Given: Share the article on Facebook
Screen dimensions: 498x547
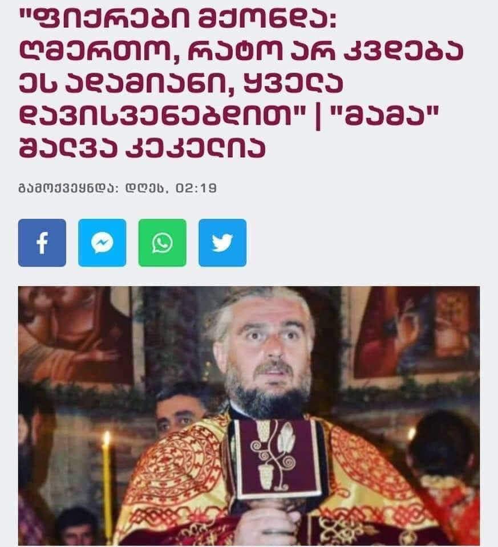Looking at the screenshot, I should pos(42,243).
